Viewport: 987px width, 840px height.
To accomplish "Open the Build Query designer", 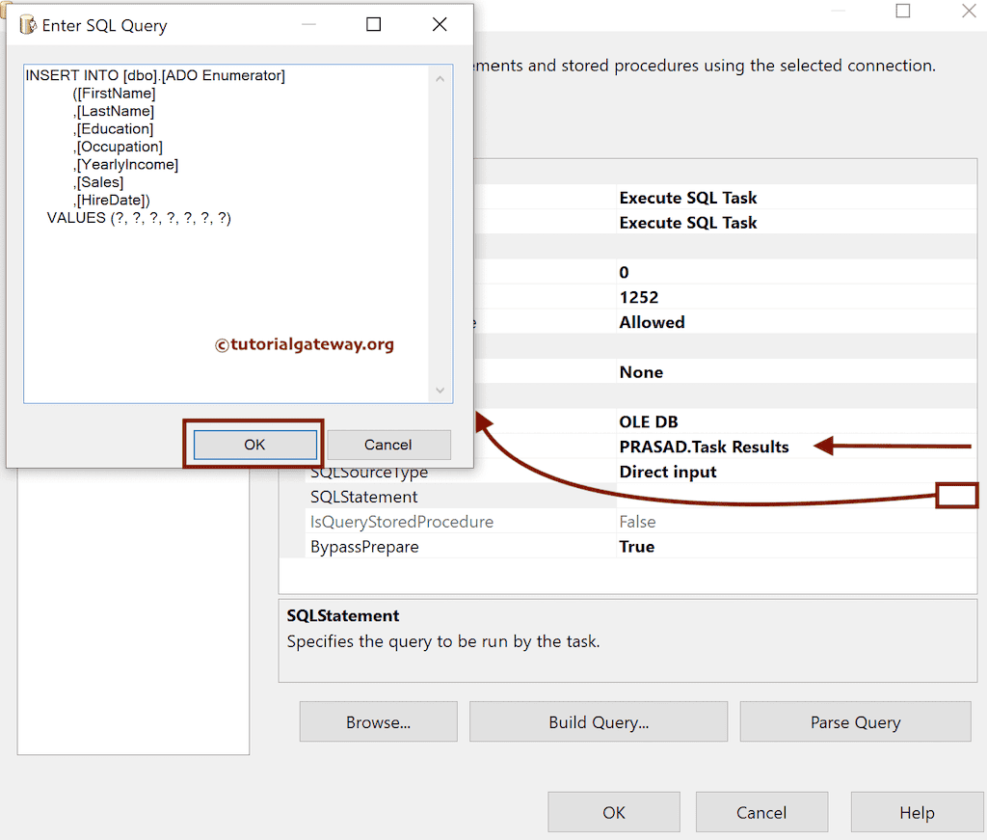I will click(598, 721).
